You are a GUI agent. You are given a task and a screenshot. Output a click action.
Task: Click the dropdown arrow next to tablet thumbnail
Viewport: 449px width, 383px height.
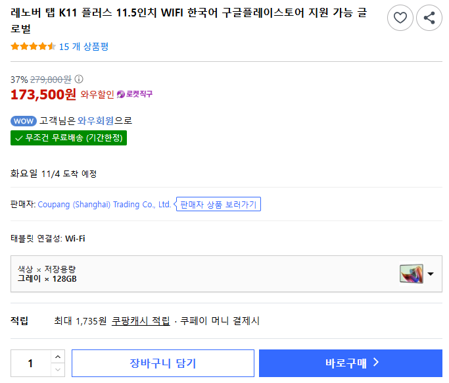pyautogui.click(x=431, y=274)
